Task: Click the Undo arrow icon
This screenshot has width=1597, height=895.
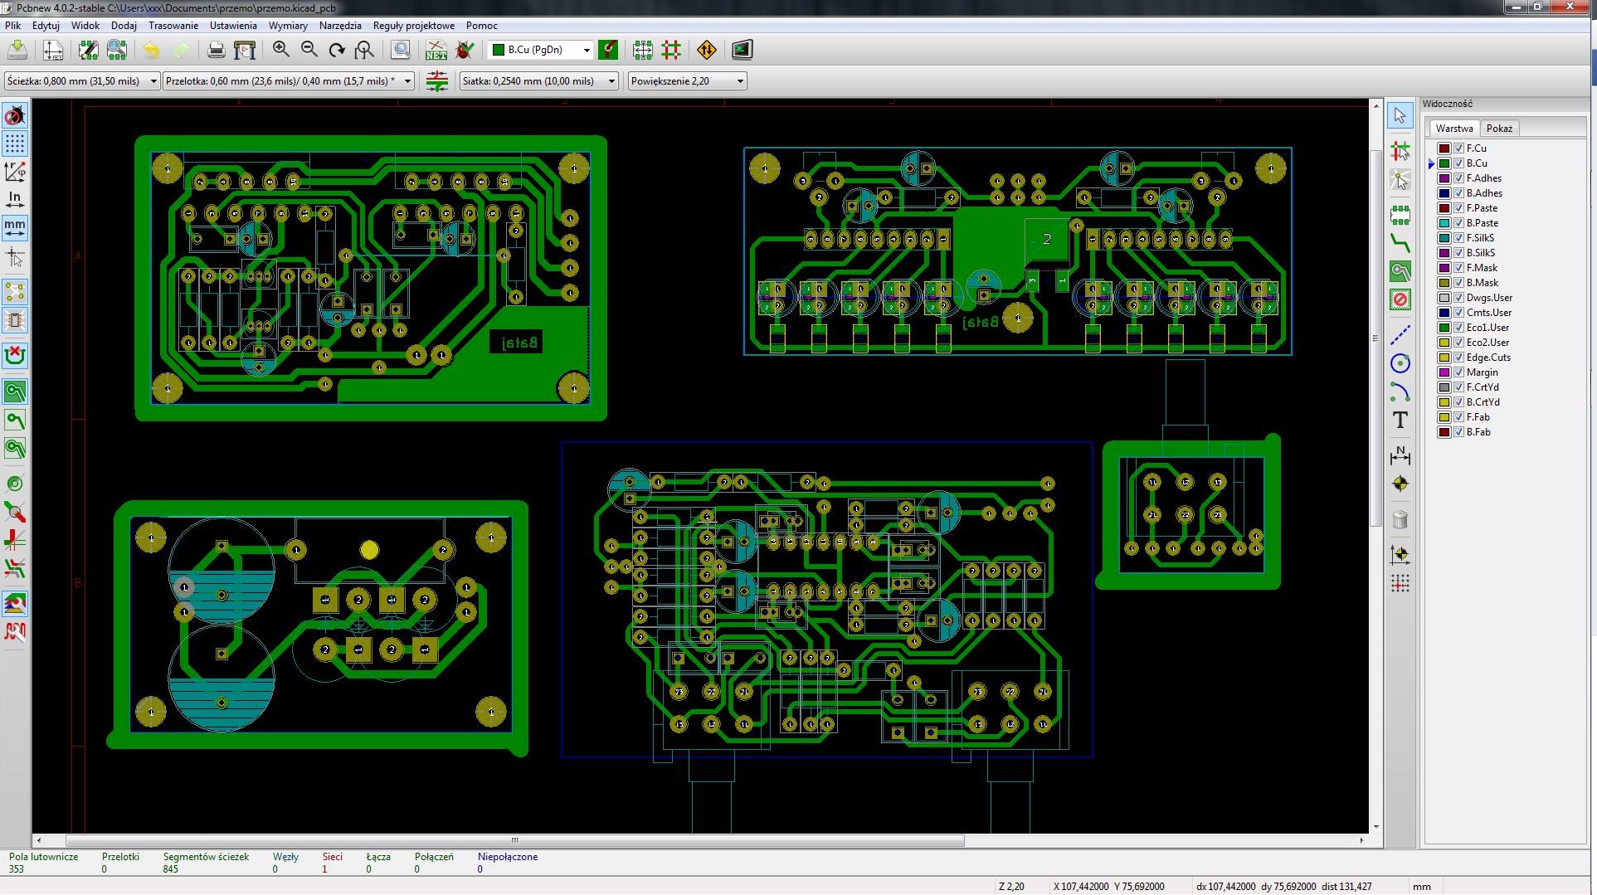Action: click(x=151, y=50)
